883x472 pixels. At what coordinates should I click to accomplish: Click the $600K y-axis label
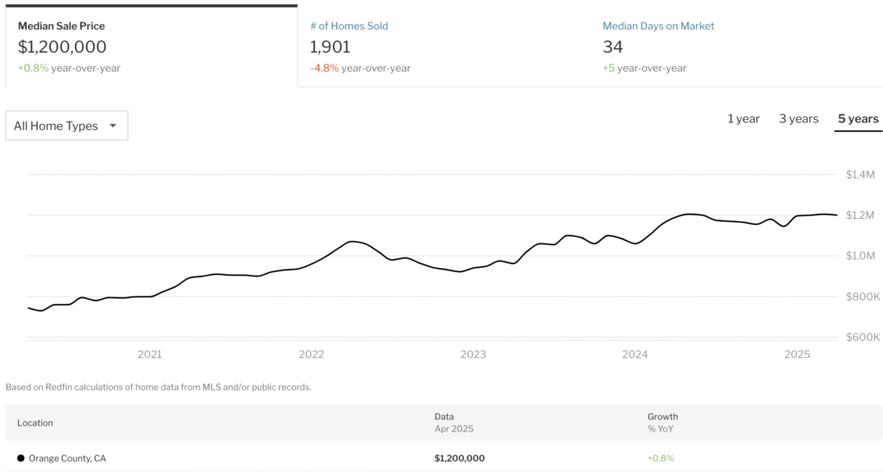pos(860,337)
